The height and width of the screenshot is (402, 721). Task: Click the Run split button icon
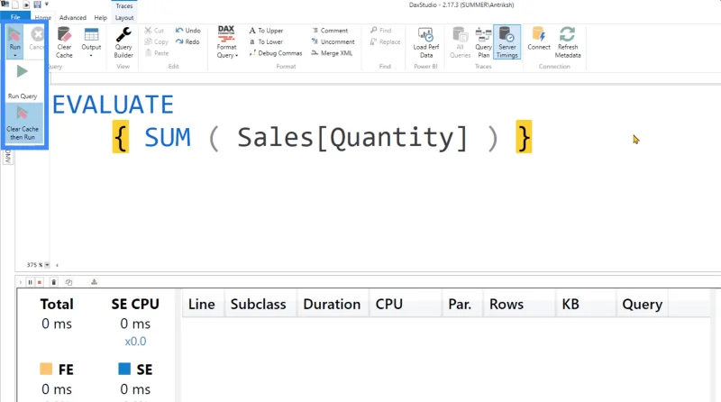tap(14, 34)
